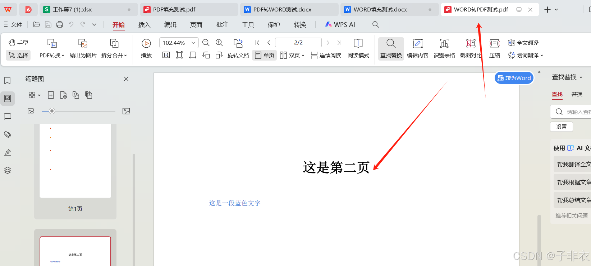Toggle the thumbnail side panel icon
Screen dimensions: 591x266
click(x=8, y=98)
